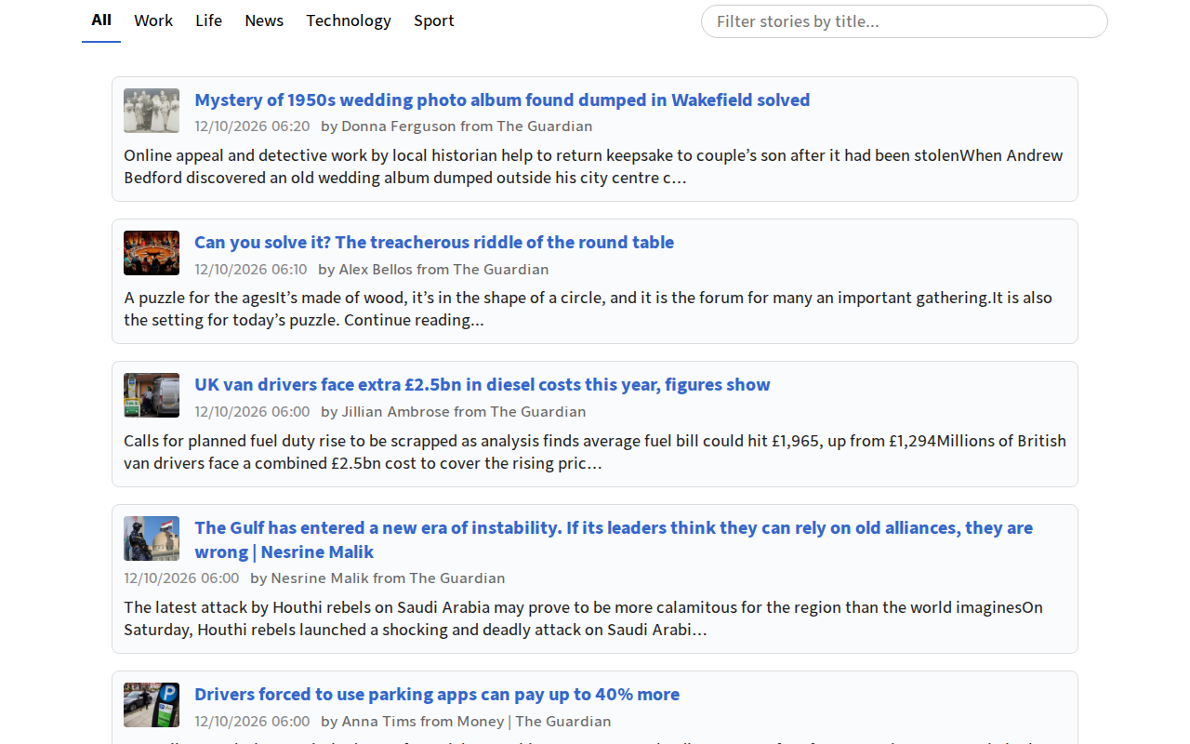Open the Sport category tab

pos(434,20)
